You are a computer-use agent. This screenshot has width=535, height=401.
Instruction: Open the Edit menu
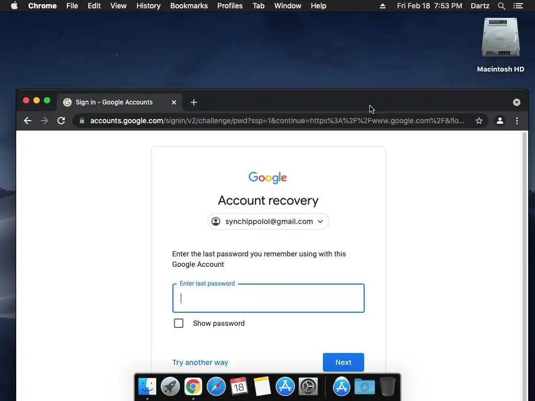pos(94,6)
